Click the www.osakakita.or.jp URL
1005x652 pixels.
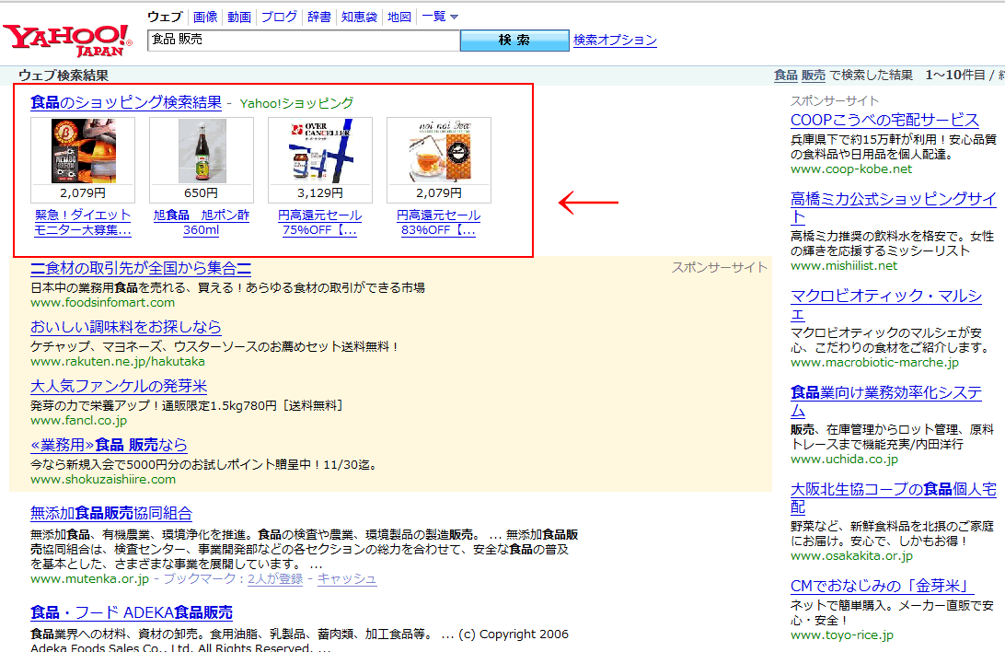coord(851,556)
